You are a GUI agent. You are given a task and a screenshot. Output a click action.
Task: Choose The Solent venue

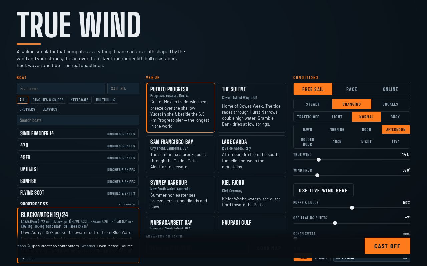coord(252,108)
